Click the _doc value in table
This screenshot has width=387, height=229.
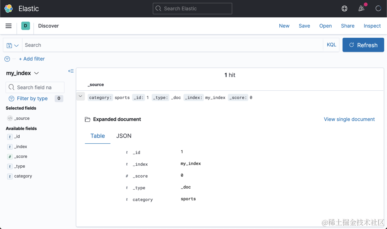(185, 187)
